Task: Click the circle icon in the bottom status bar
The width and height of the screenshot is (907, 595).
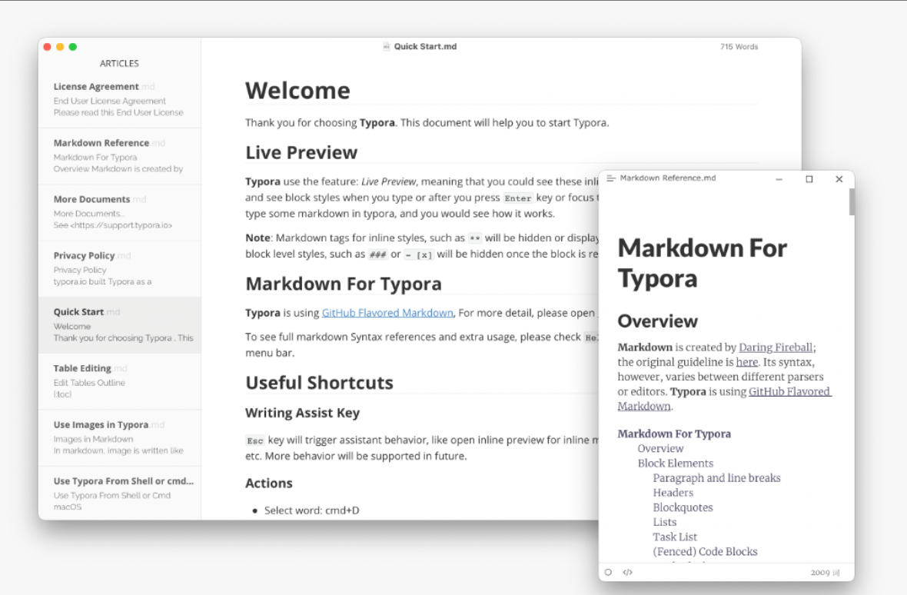Action: pos(608,573)
